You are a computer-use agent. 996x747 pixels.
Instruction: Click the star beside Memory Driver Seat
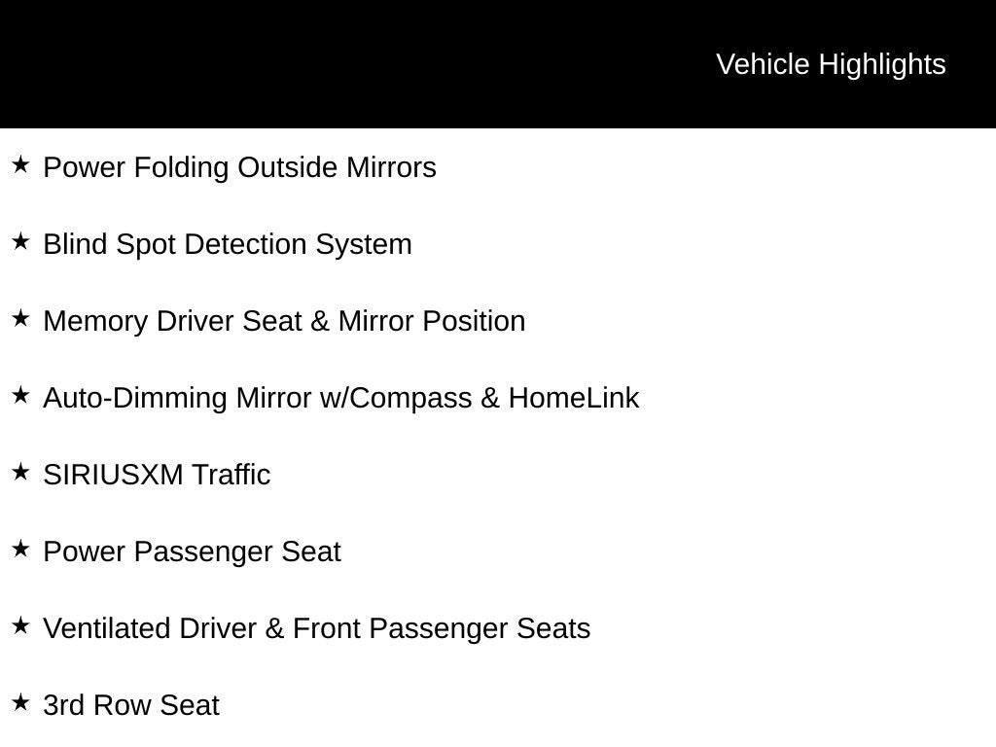[x=20, y=319]
